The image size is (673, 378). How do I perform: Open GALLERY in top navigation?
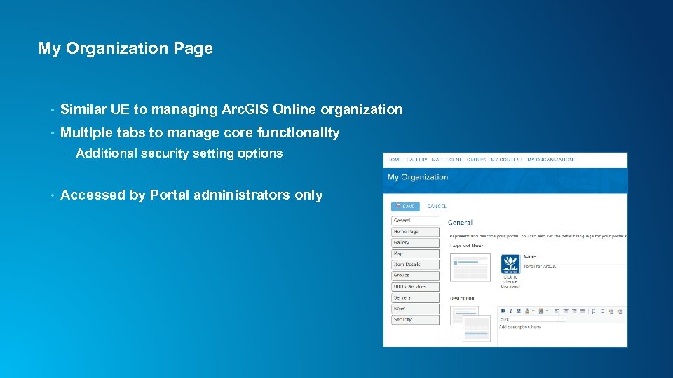[x=416, y=160]
